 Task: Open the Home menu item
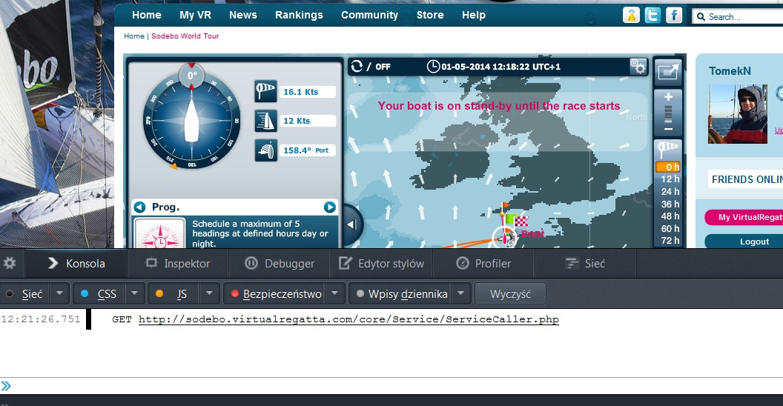point(146,15)
